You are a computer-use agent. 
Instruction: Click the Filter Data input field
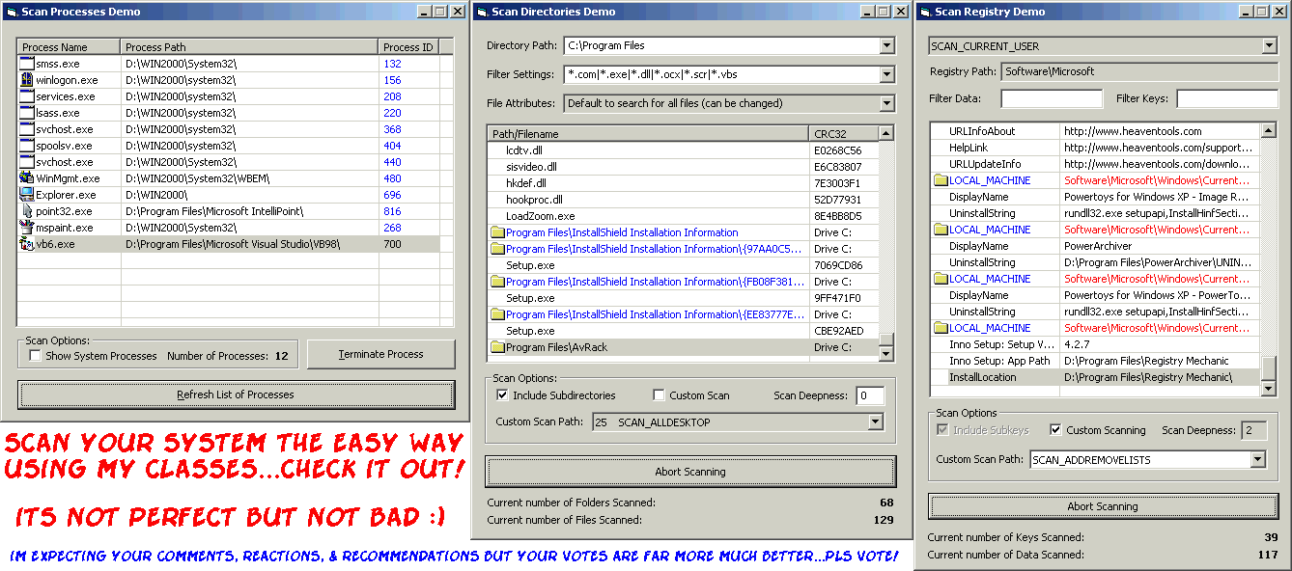tap(1052, 98)
